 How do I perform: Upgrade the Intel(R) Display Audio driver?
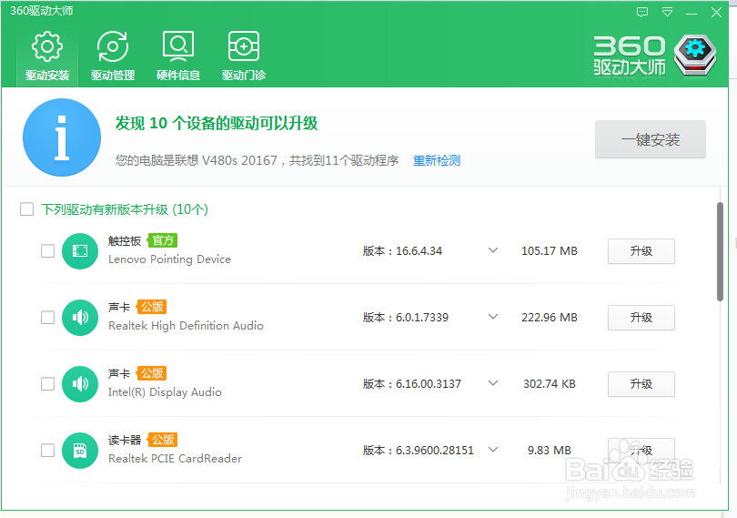click(x=641, y=384)
